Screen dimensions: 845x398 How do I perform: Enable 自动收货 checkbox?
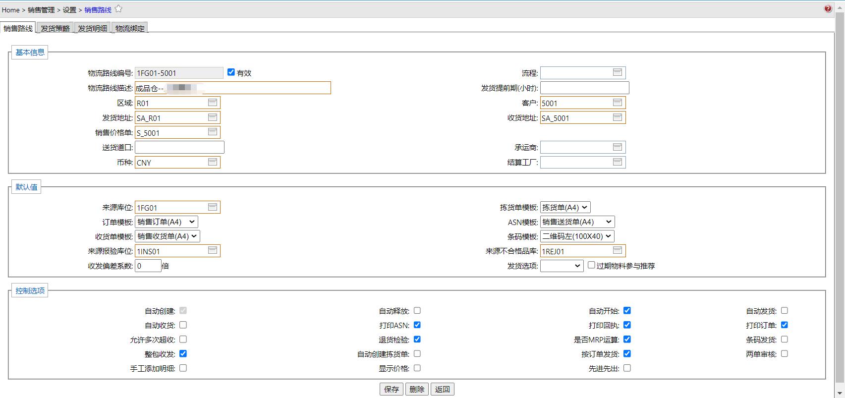coord(183,325)
